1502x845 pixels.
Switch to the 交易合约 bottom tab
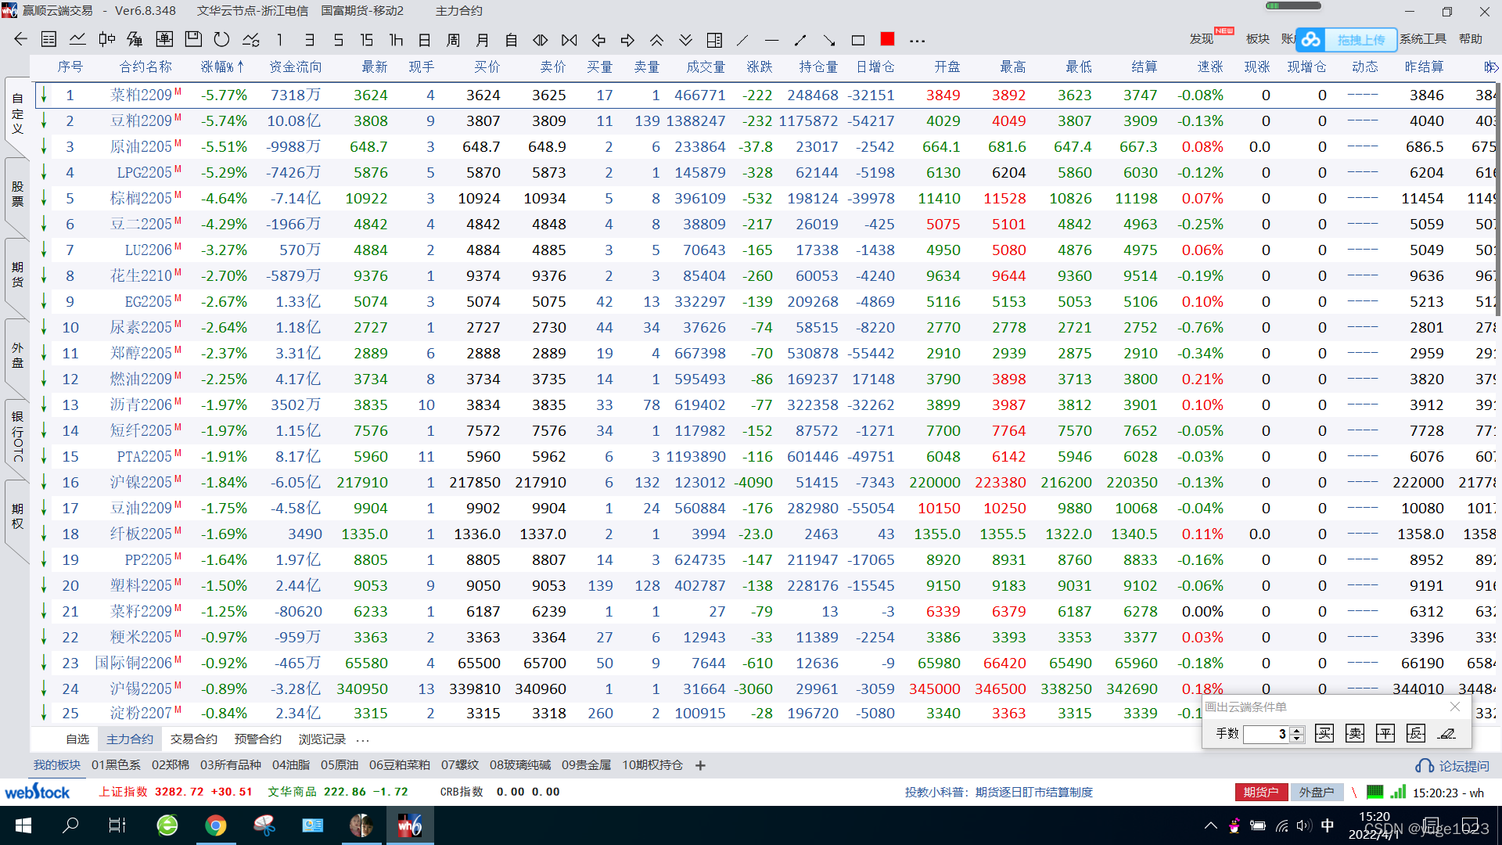click(x=194, y=739)
